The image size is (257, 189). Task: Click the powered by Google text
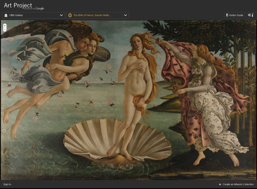[x=34, y=9]
